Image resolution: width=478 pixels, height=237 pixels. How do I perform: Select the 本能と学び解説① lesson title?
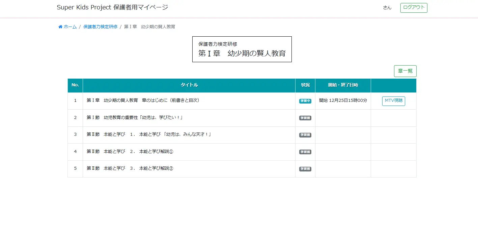[x=130, y=152]
